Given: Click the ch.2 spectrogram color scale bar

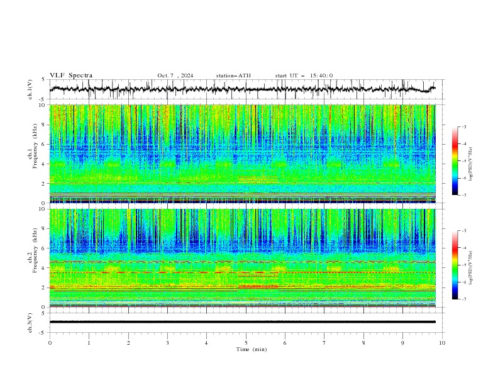Looking at the screenshot, I should (x=455, y=265).
